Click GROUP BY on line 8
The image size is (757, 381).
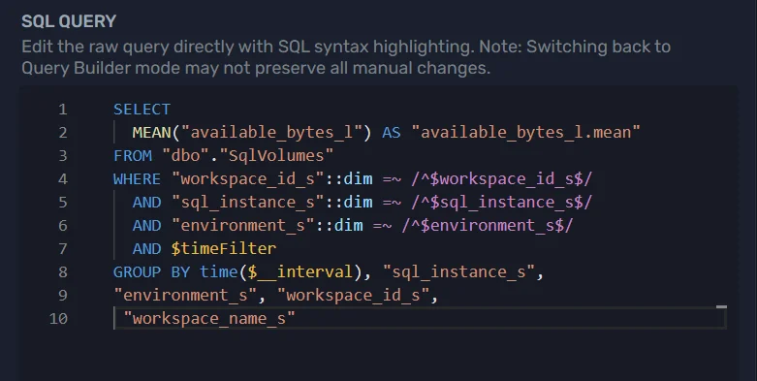click(x=151, y=271)
